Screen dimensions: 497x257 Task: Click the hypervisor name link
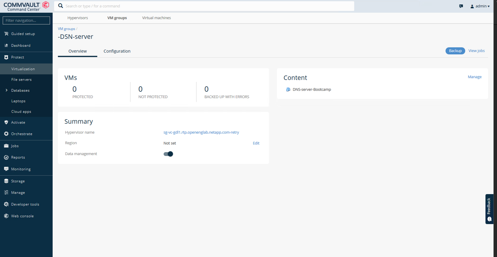click(x=201, y=132)
